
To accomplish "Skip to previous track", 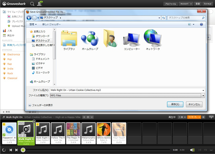I will (11, 150).
